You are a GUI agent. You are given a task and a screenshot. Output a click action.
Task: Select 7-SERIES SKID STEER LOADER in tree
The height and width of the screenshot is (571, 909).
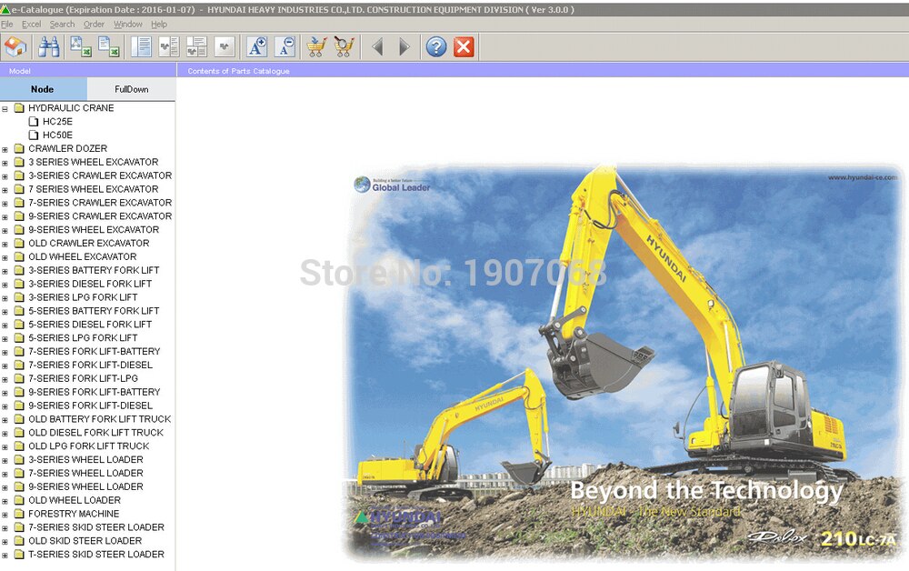click(96, 527)
